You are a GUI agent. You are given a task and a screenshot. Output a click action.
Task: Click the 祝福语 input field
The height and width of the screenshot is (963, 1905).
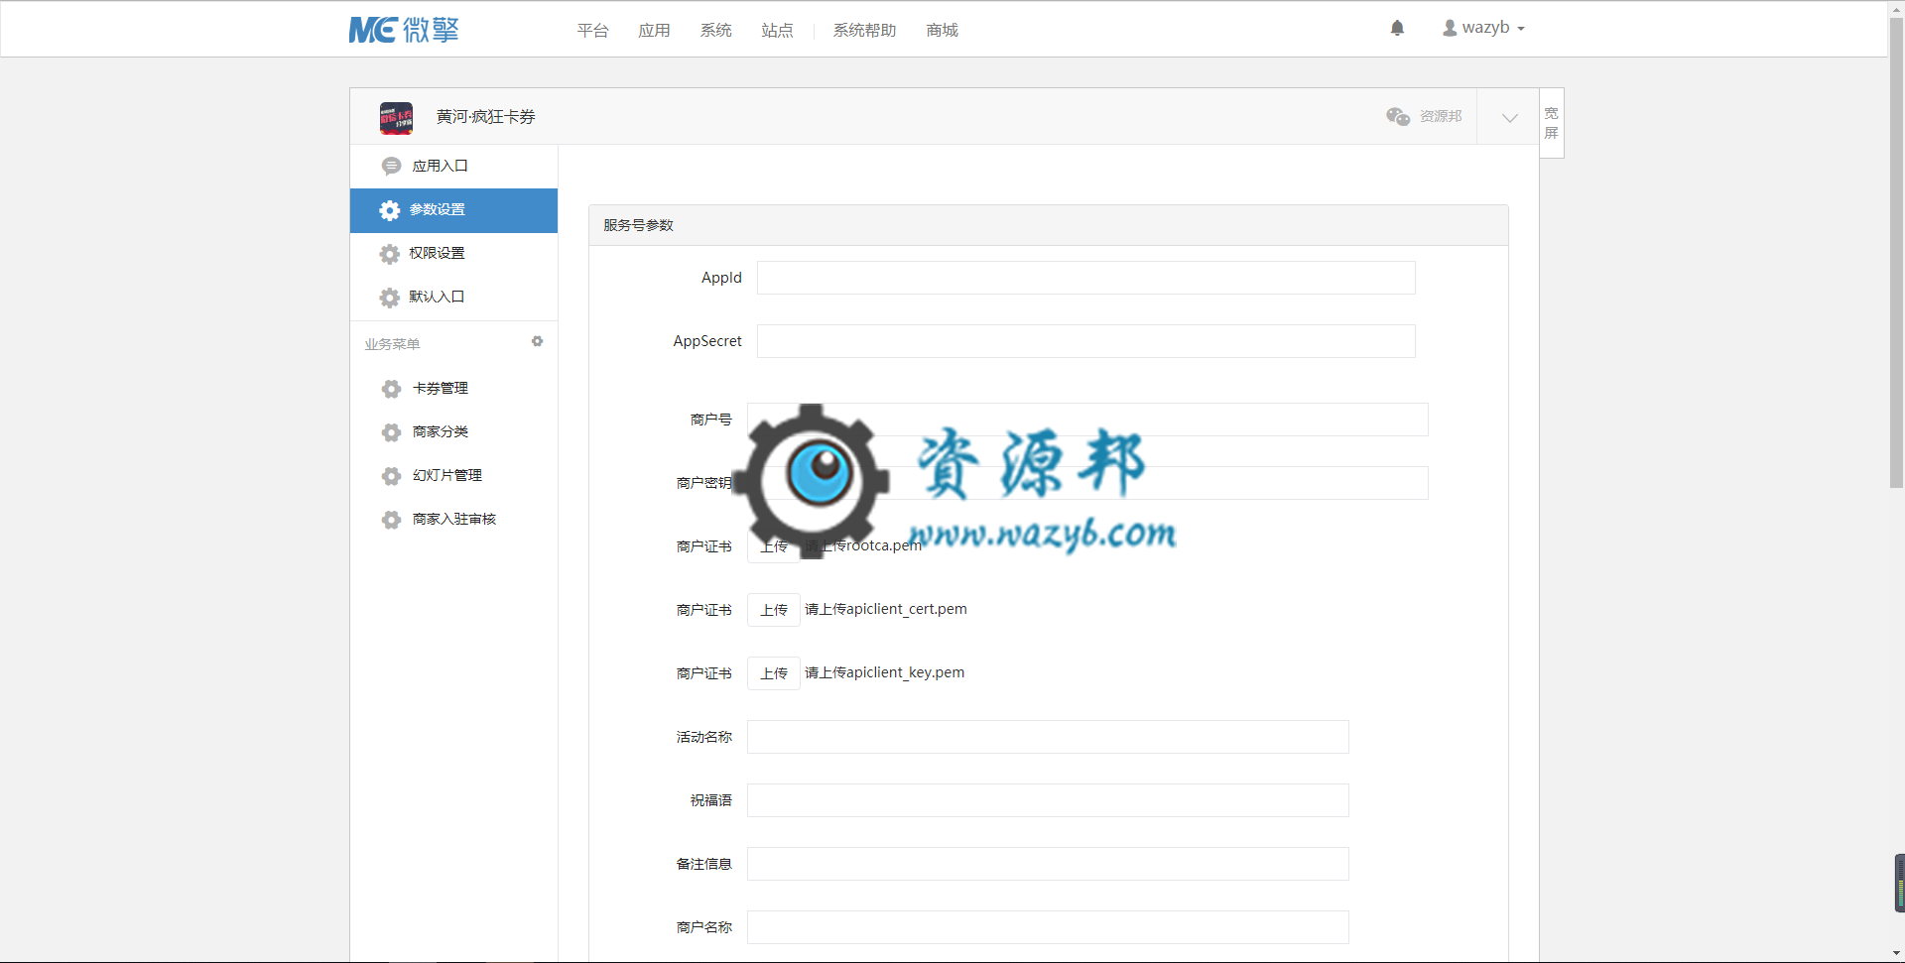tap(1048, 800)
